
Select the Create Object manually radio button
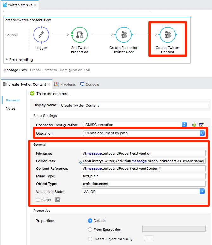[x=90, y=239]
